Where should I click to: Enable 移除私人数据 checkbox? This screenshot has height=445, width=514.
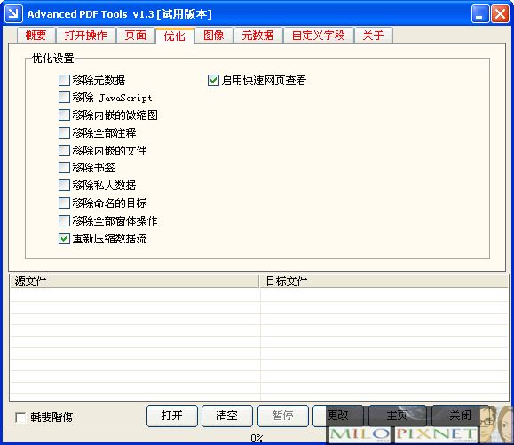[x=64, y=186]
